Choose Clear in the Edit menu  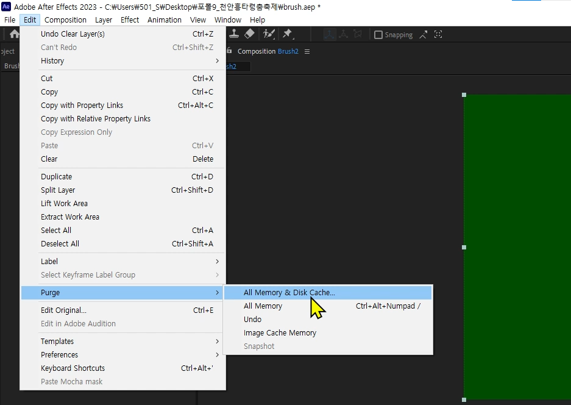pos(123,159)
